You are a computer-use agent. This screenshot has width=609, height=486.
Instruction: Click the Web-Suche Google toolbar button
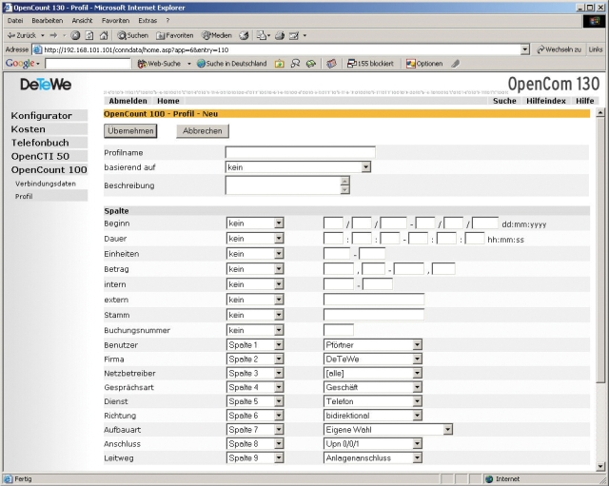click(x=159, y=64)
